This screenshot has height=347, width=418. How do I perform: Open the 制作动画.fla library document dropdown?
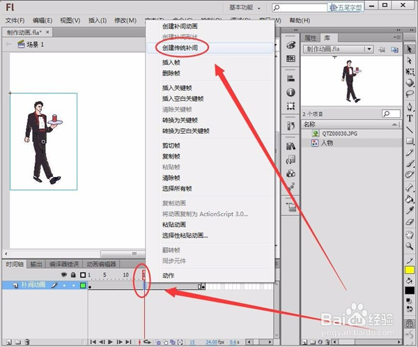[x=337, y=49]
